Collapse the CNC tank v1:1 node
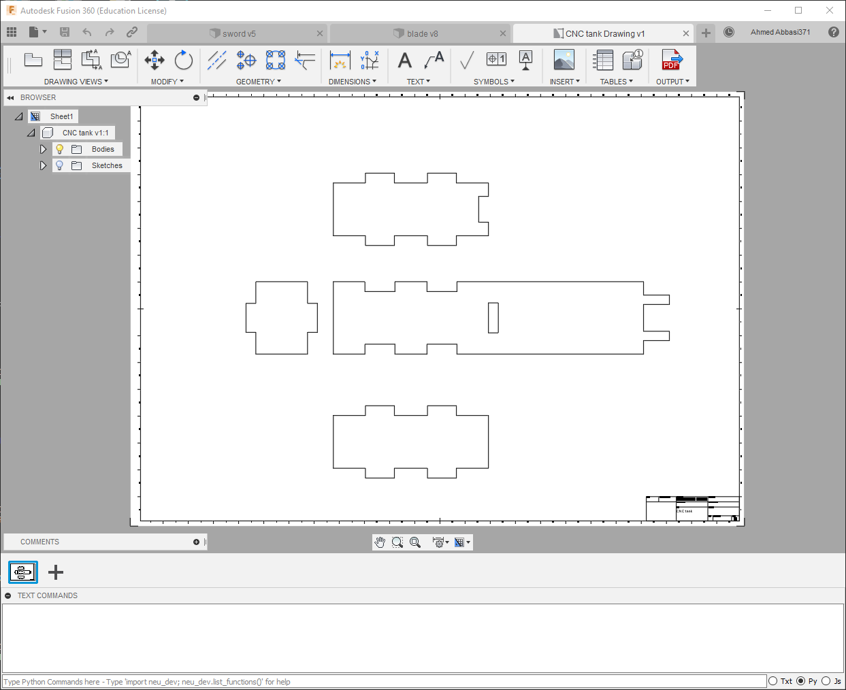Screen dimensions: 846x690 point(31,133)
